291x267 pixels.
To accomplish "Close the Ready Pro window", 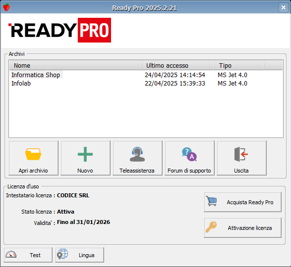I will [284, 7].
